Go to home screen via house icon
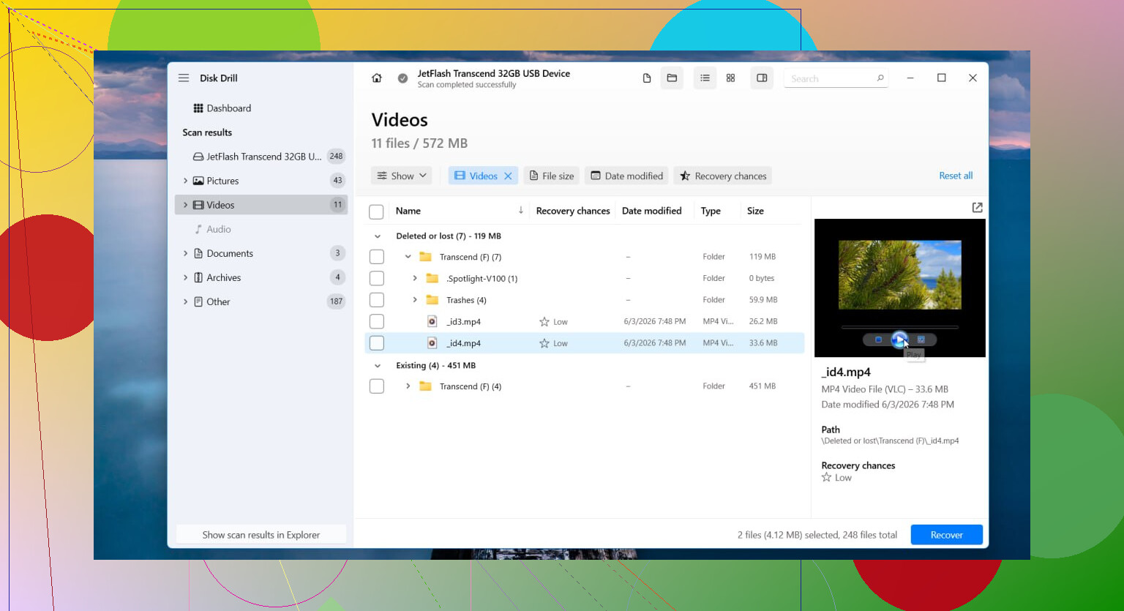 coord(377,78)
